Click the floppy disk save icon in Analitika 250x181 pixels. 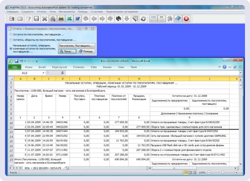pos(36,19)
